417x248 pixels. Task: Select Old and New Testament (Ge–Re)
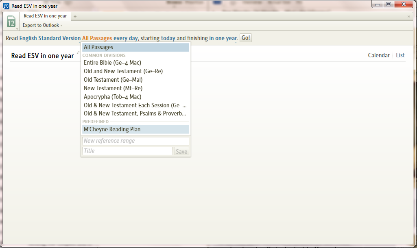(x=135, y=71)
